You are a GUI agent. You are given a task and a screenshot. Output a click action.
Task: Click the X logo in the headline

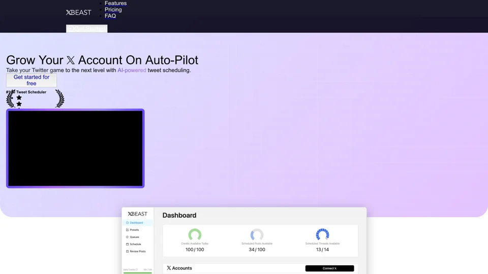(x=71, y=60)
